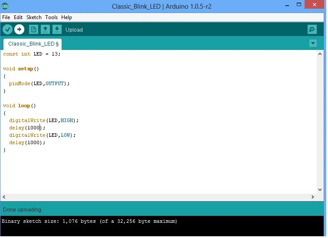The height and width of the screenshot is (238, 328).
Task: Click the 'void setup()' line
Action: click(21, 69)
